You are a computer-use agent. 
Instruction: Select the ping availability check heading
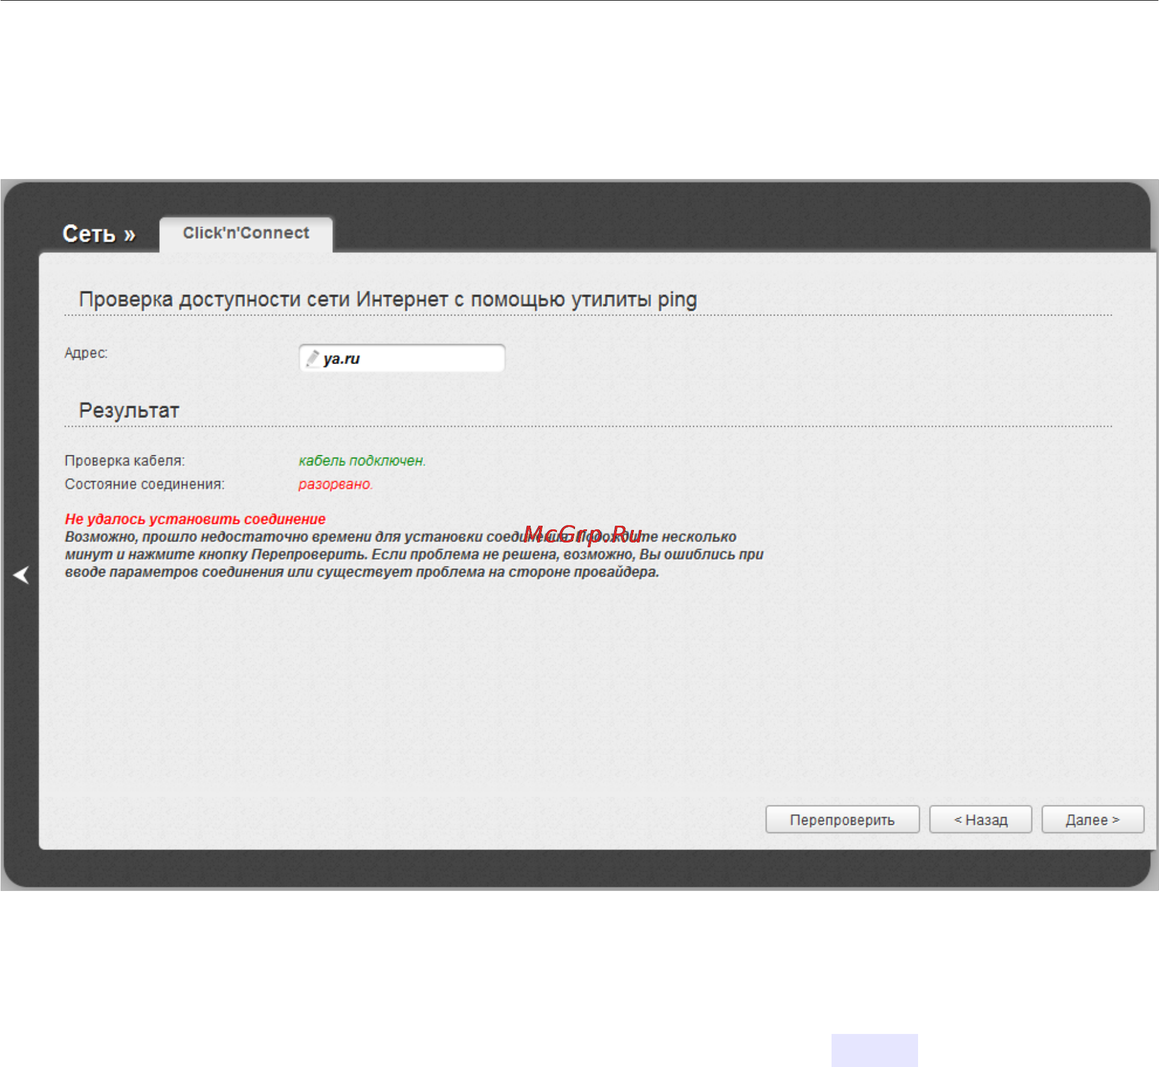(x=388, y=299)
